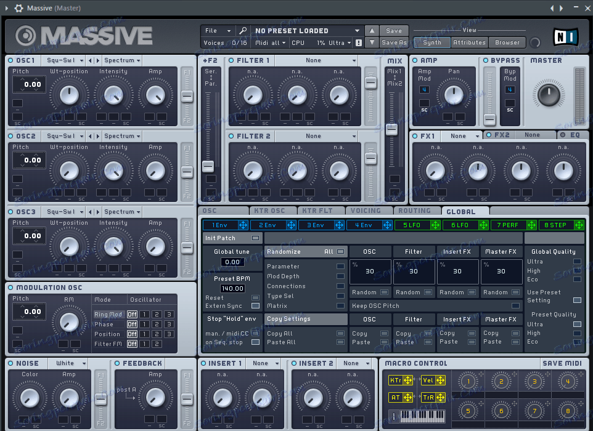Grab the 4 Env modulation crosshair handle

(x=387, y=225)
